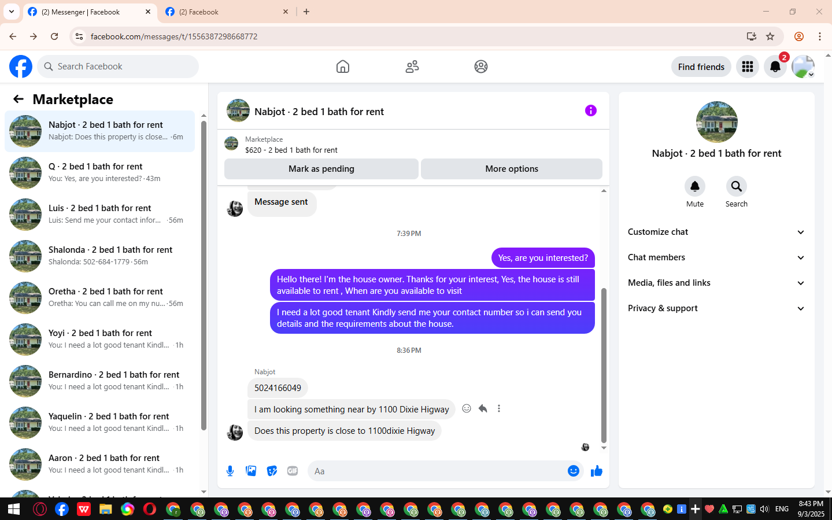This screenshot has width=832, height=520.
Task: Open the notifications bell icon
Action: pyautogui.click(x=775, y=67)
